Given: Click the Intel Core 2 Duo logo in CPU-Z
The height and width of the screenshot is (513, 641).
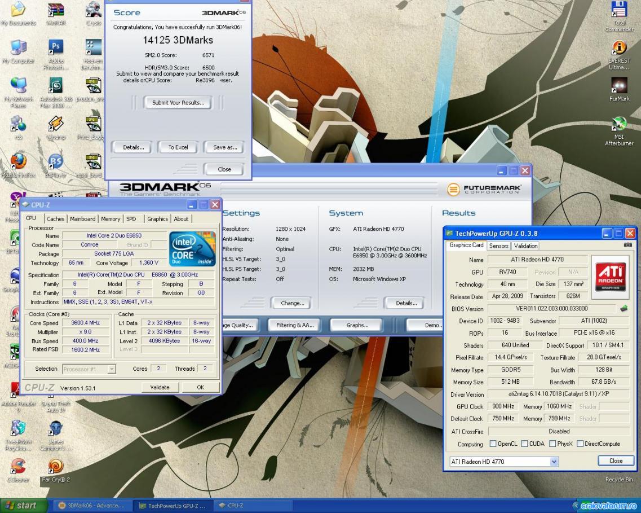Looking at the screenshot, I should coord(192,249).
